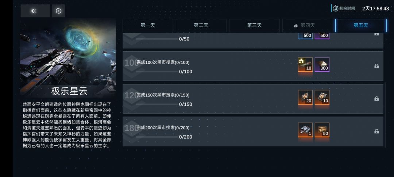The image size is (394, 177).
Task: Click the double-chevron back button
Action: pyautogui.click(x=35, y=11)
